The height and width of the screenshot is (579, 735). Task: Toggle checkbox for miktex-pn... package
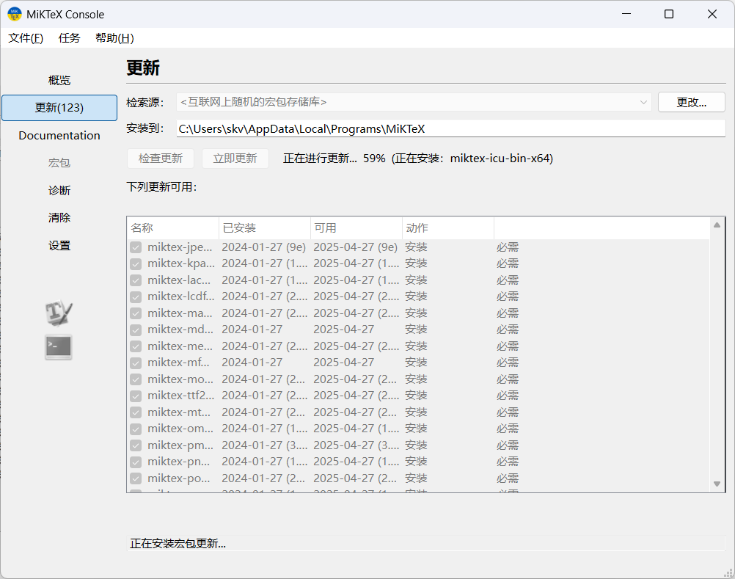(136, 462)
